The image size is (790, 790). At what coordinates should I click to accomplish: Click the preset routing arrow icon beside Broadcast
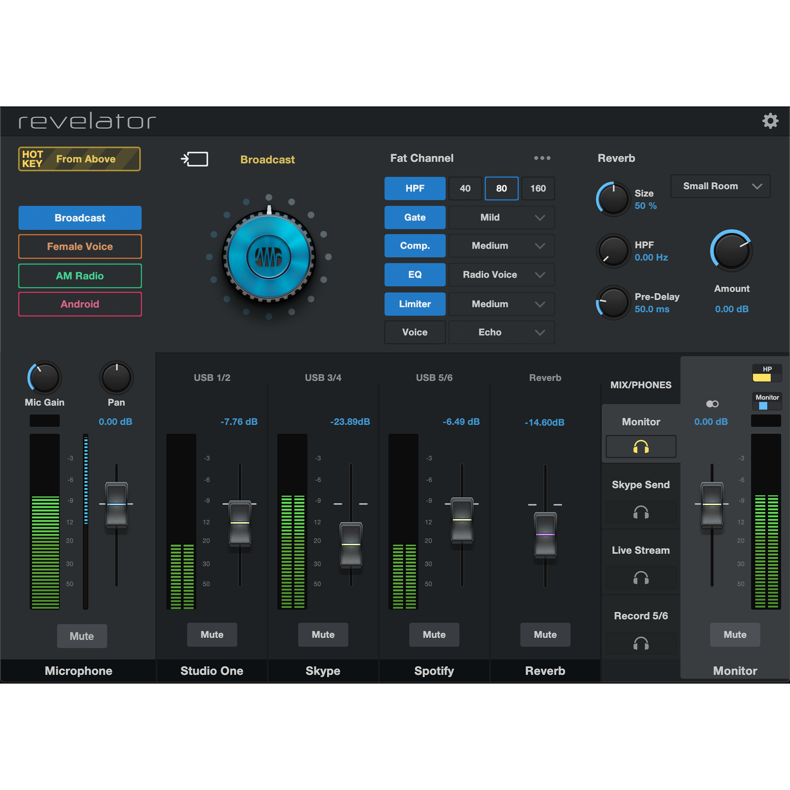[194, 159]
